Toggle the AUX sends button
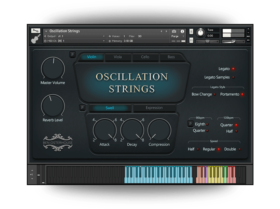Viewport: 280px width, 209px height. [x=248, y=36]
